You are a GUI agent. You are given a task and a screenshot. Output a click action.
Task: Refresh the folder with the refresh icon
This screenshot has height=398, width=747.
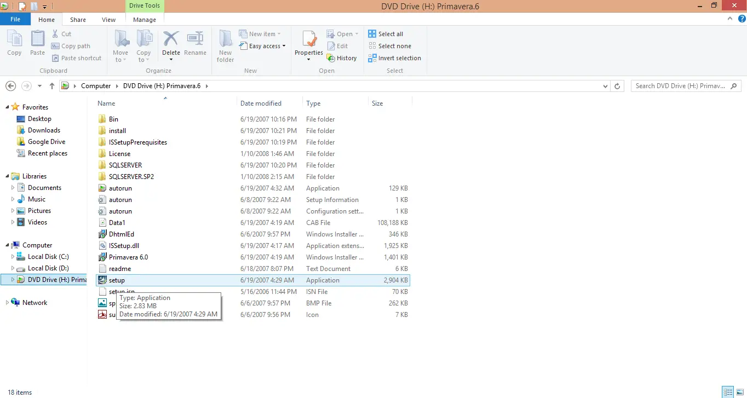click(617, 86)
